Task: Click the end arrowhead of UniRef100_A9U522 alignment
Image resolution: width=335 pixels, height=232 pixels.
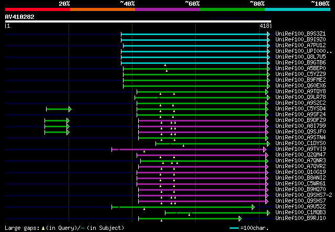Action: (253, 207)
